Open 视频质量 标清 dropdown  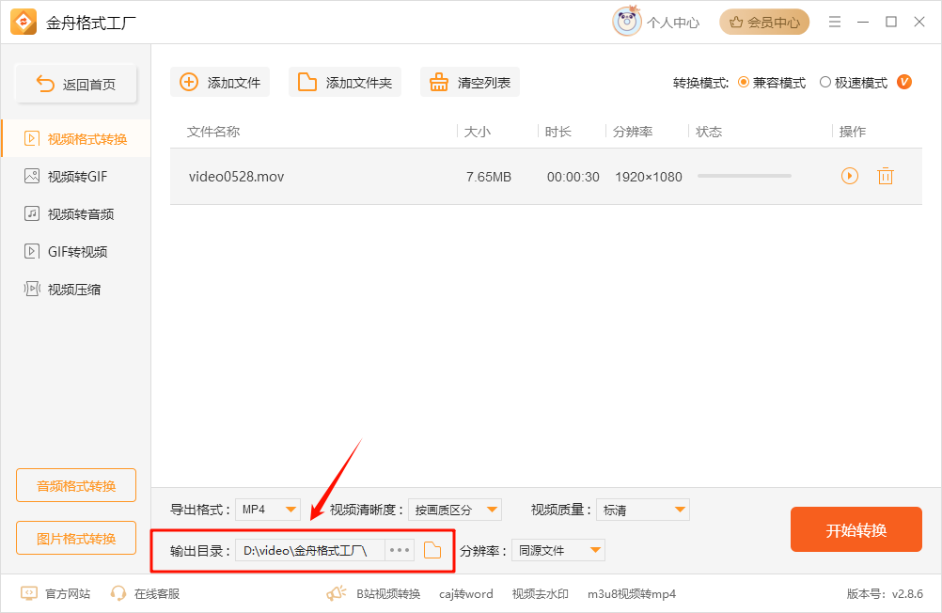point(643,510)
